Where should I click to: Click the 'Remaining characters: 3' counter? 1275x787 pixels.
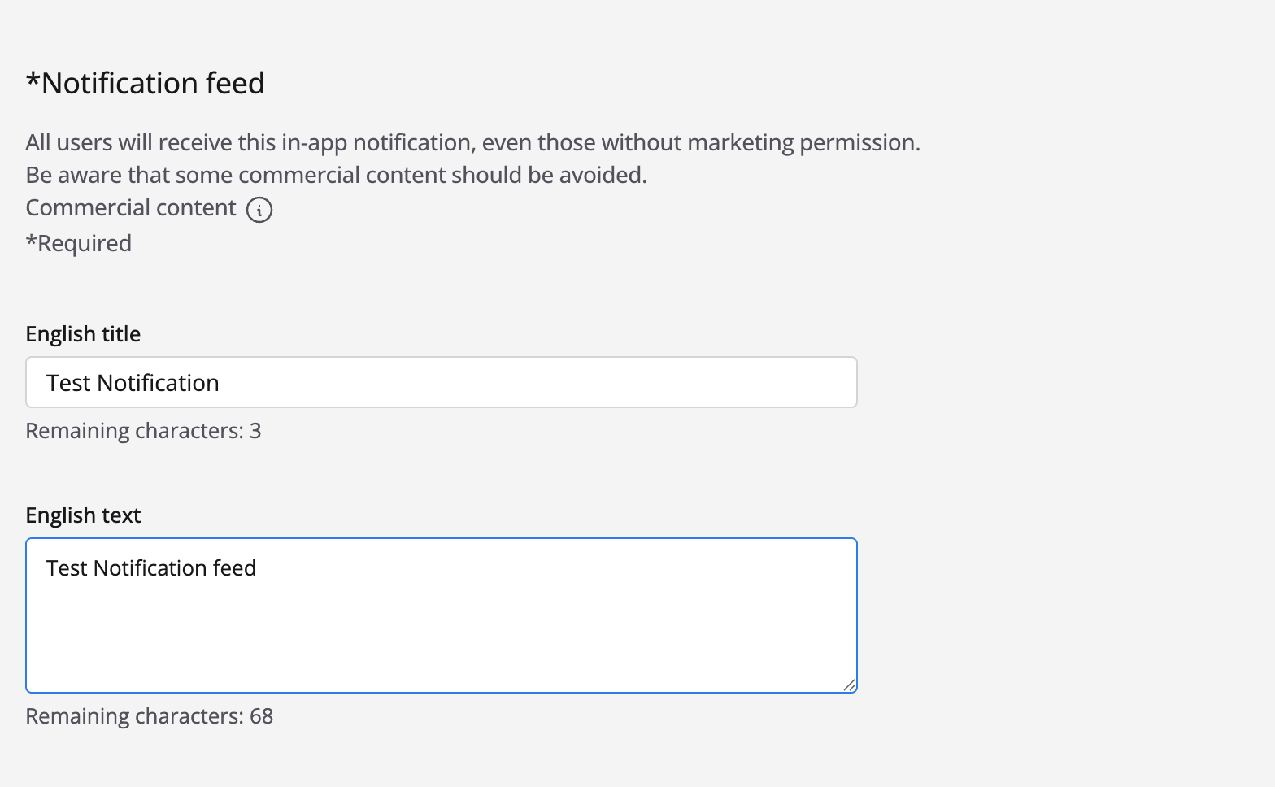click(143, 431)
